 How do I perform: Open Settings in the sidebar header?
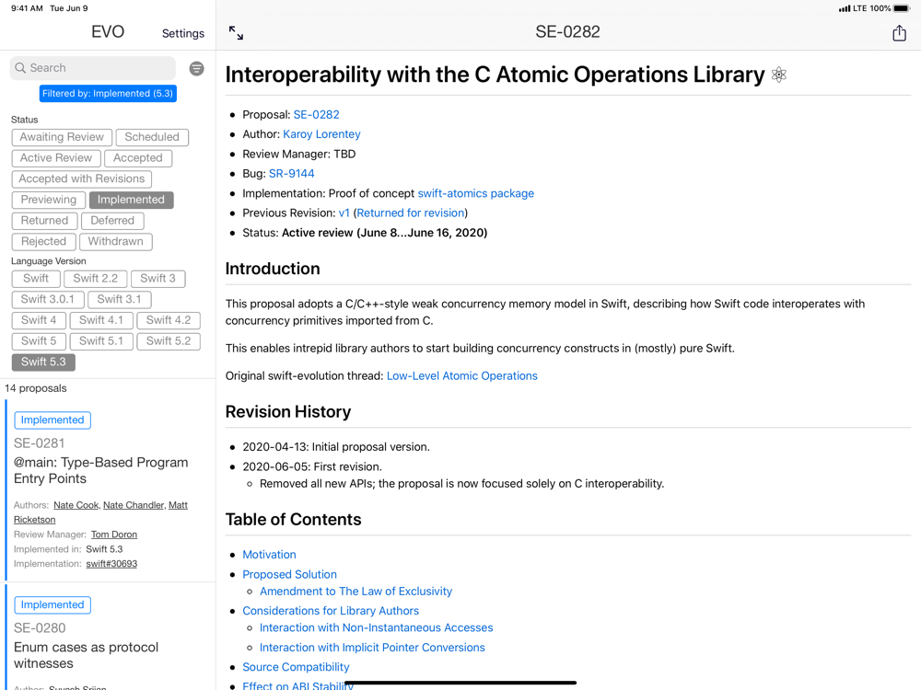pyautogui.click(x=183, y=33)
